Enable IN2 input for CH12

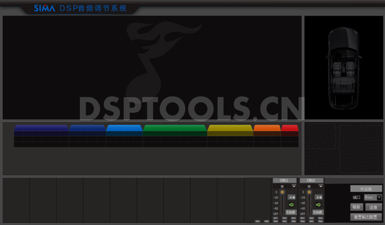click(x=311, y=218)
